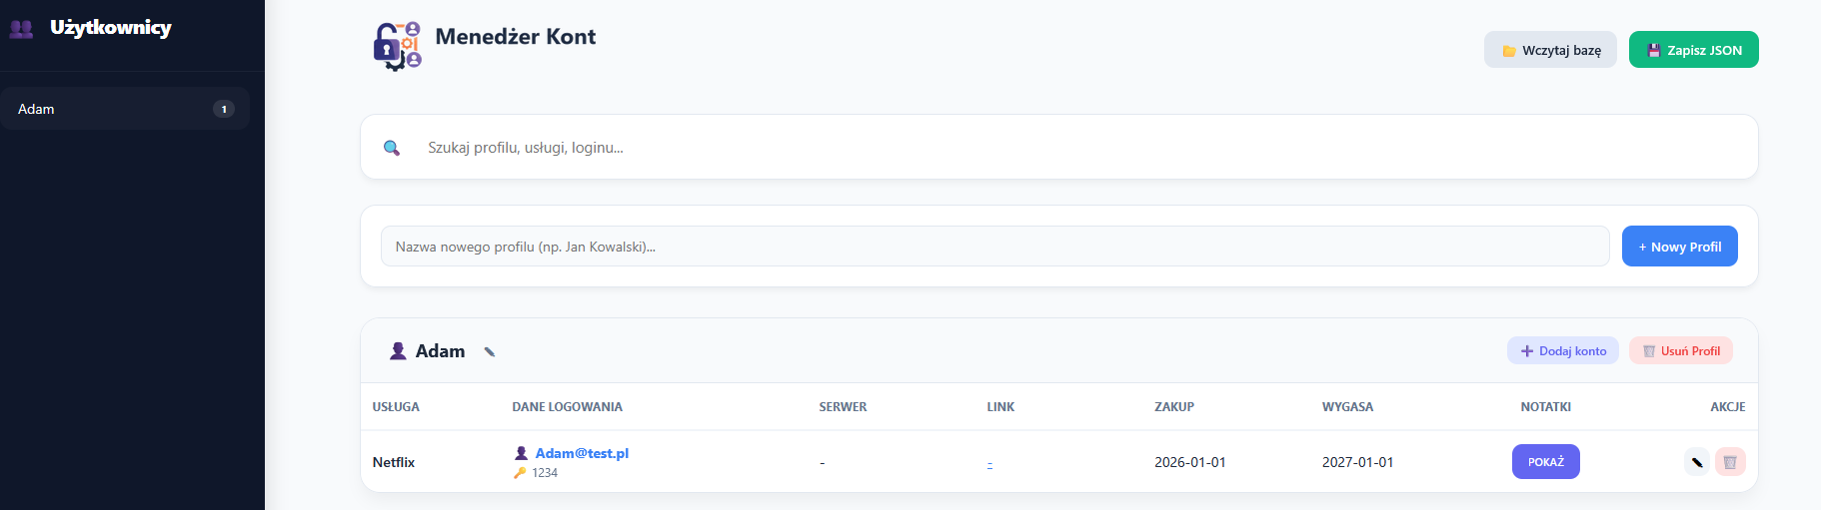Click the LINK column header
The height and width of the screenshot is (510, 1821).
click(x=1000, y=407)
